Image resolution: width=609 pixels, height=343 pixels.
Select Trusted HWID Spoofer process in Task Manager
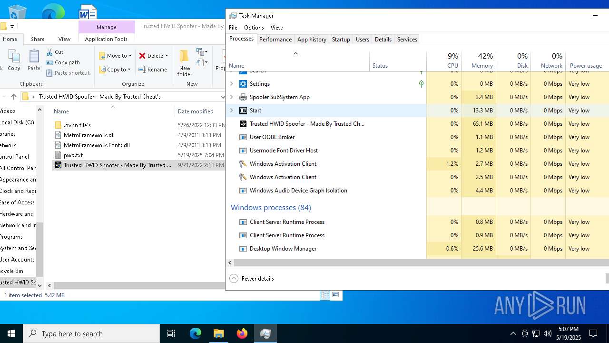pyautogui.click(x=326, y=124)
